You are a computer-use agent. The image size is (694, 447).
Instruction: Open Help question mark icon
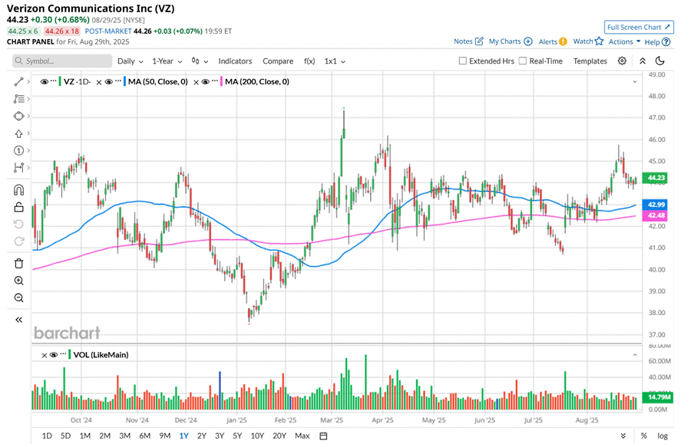pyautogui.click(x=666, y=42)
